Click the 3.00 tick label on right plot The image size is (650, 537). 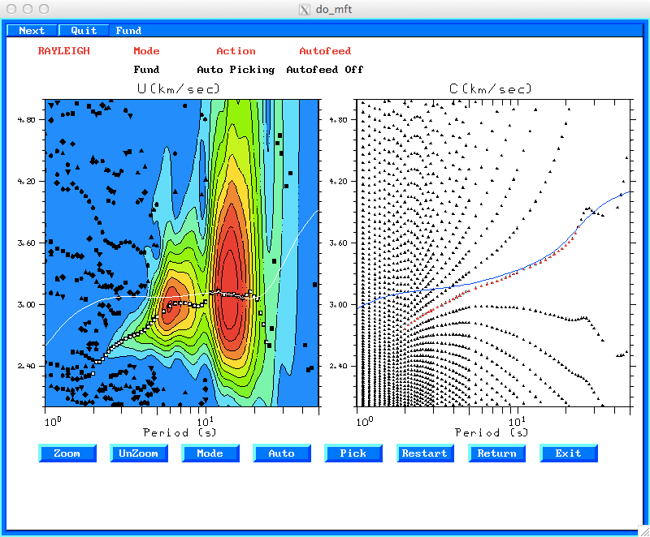point(338,304)
